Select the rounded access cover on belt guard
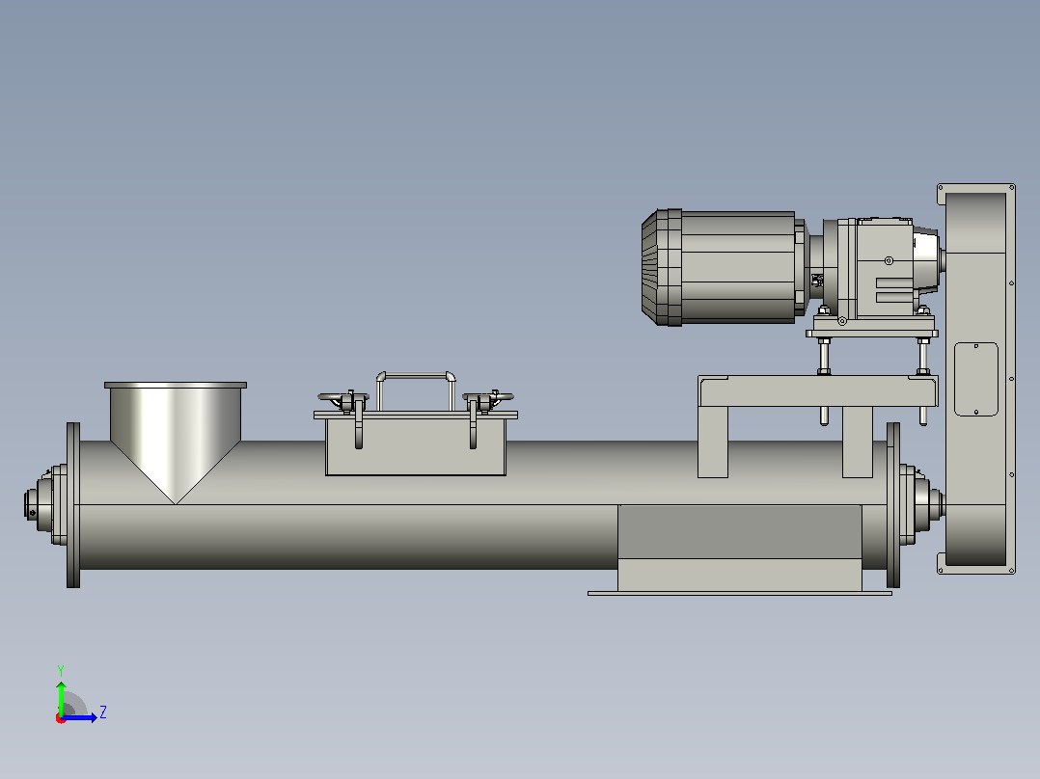Screen dimensions: 1040x779 [x=975, y=379]
